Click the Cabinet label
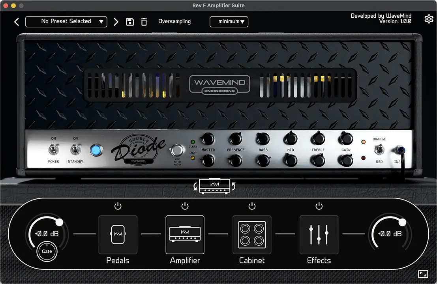Screen dimensions: 437x284 [252, 260]
